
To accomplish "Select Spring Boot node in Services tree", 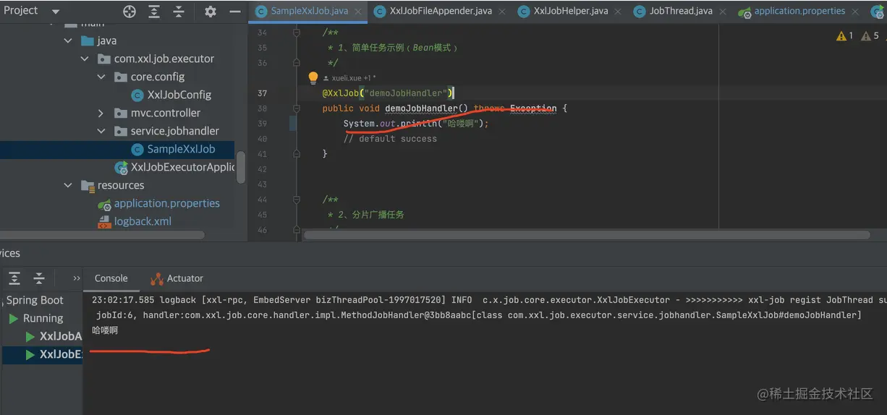I will pos(35,300).
